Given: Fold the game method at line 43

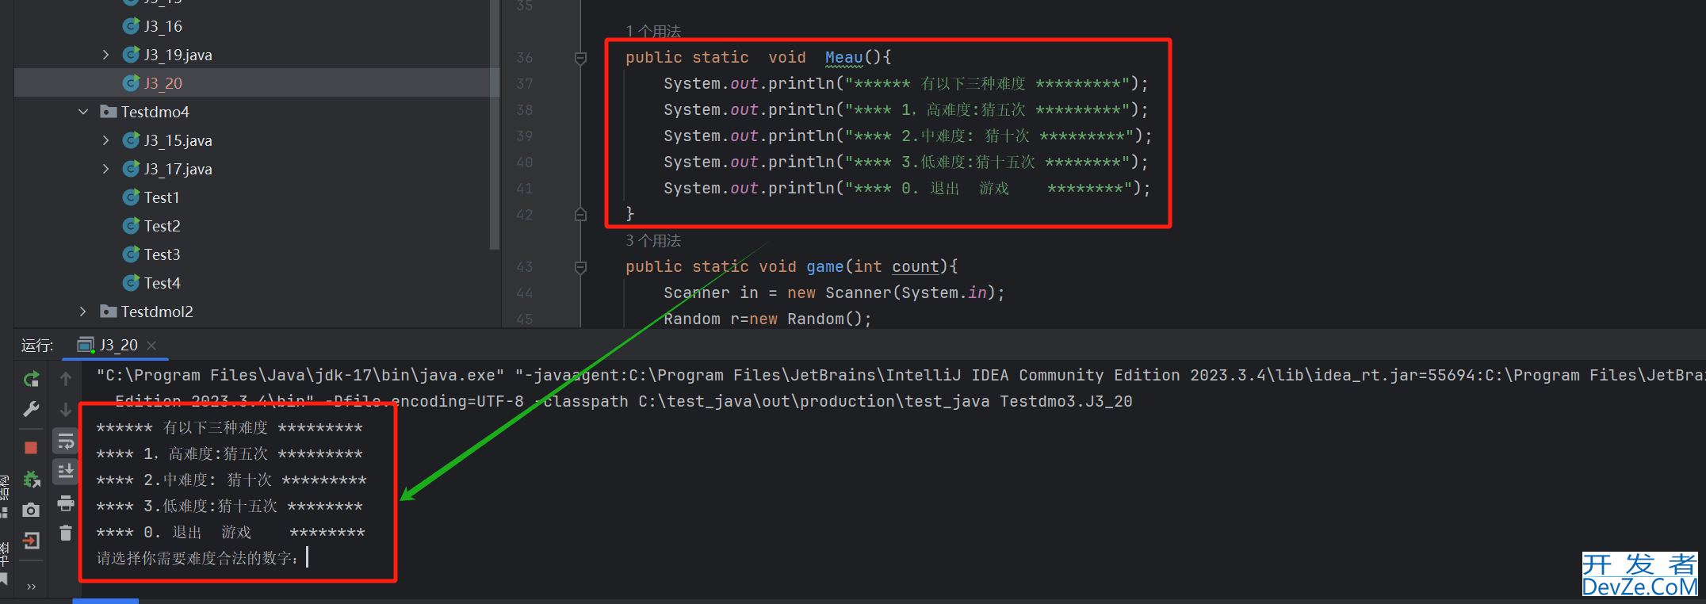Looking at the screenshot, I should point(580,267).
